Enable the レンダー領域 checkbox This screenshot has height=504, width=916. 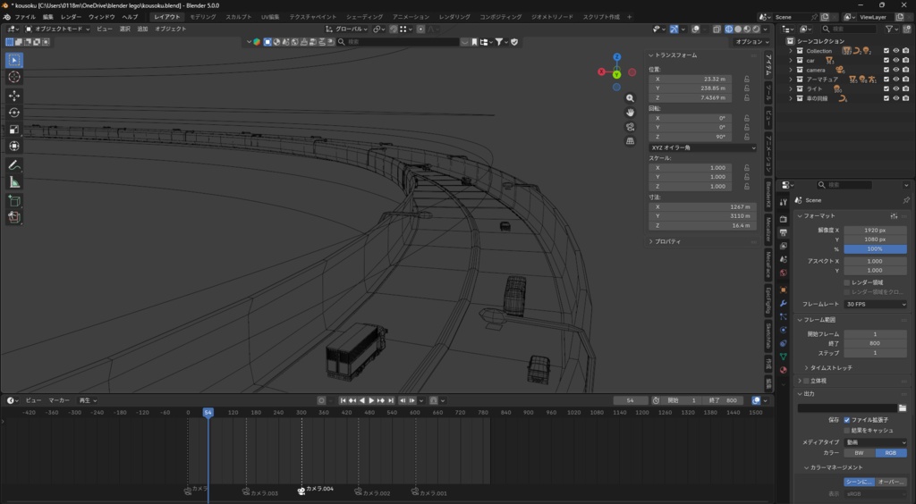pyautogui.click(x=846, y=282)
